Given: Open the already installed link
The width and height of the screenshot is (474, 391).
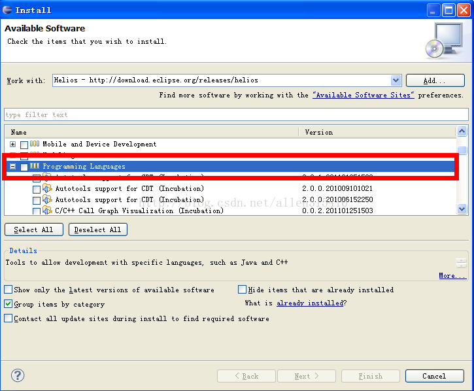Looking at the screenshot, I should pyautogui.click(x=310, y=303).
